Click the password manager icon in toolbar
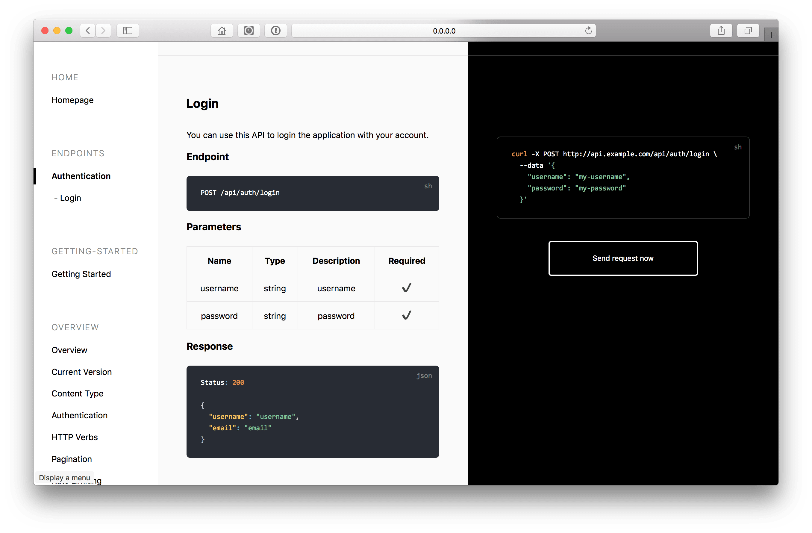This screenshot has width=812, height=533. point(276,31)
